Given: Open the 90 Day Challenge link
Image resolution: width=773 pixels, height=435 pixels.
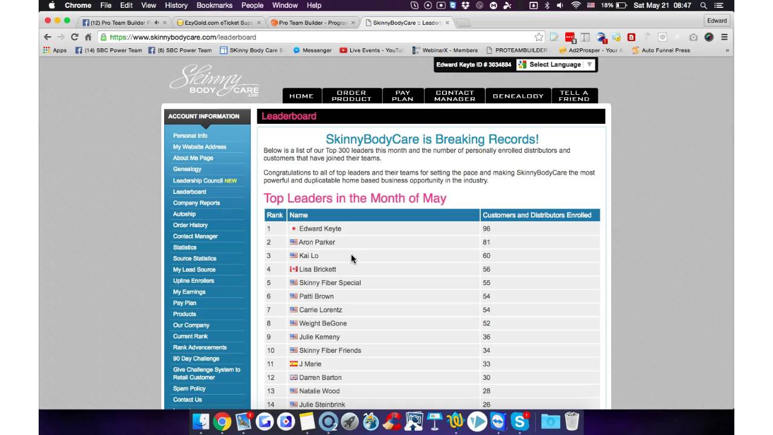Looking at the screenshot, I should [196, 358].
